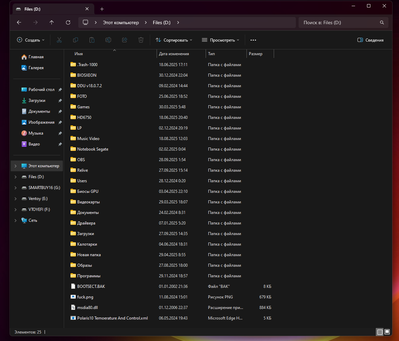This screenshot has width=399, height=341.
Task: Open a new tab with plus icon
Action: pyautogui.click(x=102, y=9)
